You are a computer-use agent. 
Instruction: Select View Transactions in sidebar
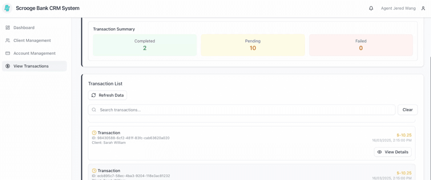(x=34, y=66)
